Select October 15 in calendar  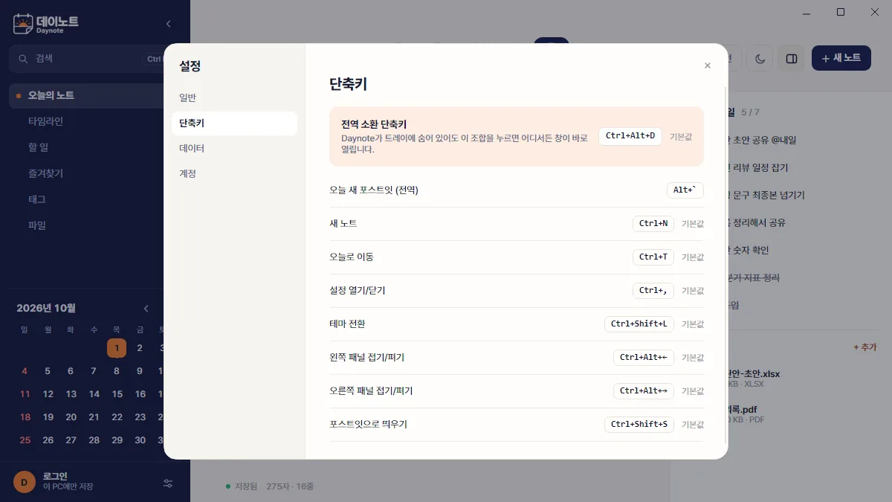point(117,394)
